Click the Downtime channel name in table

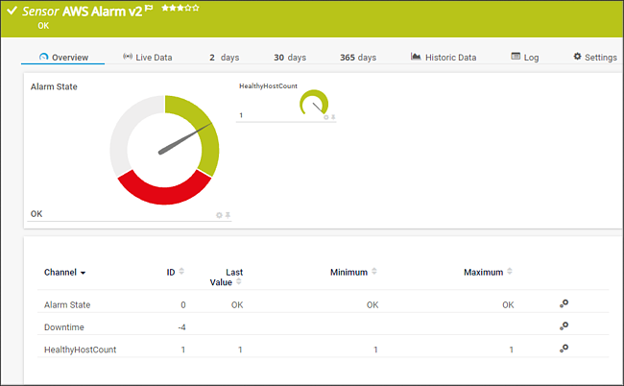[64, 327]
